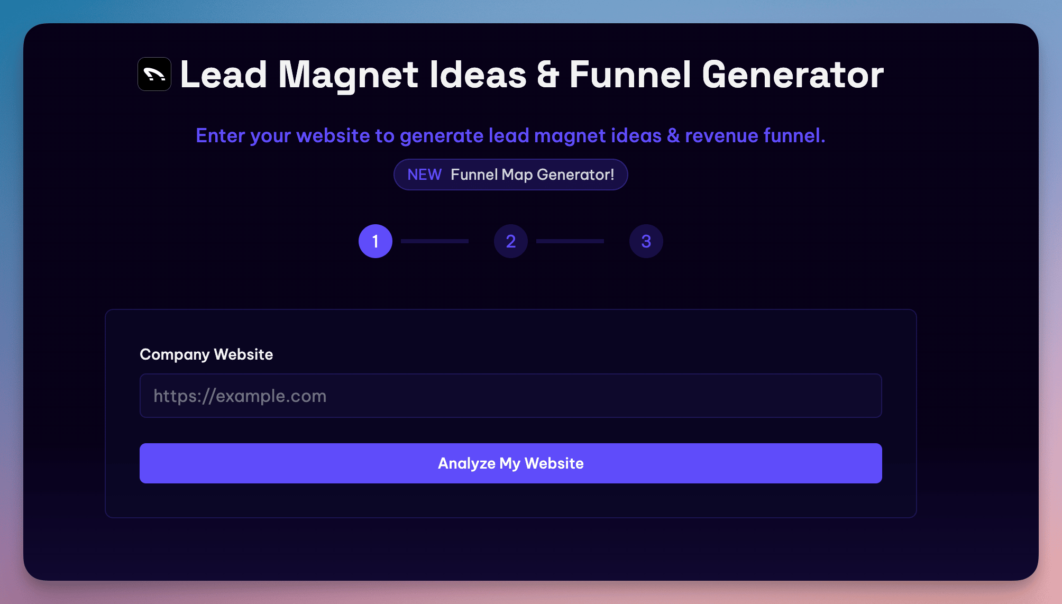Click the Company Website field label

(206, 354)
